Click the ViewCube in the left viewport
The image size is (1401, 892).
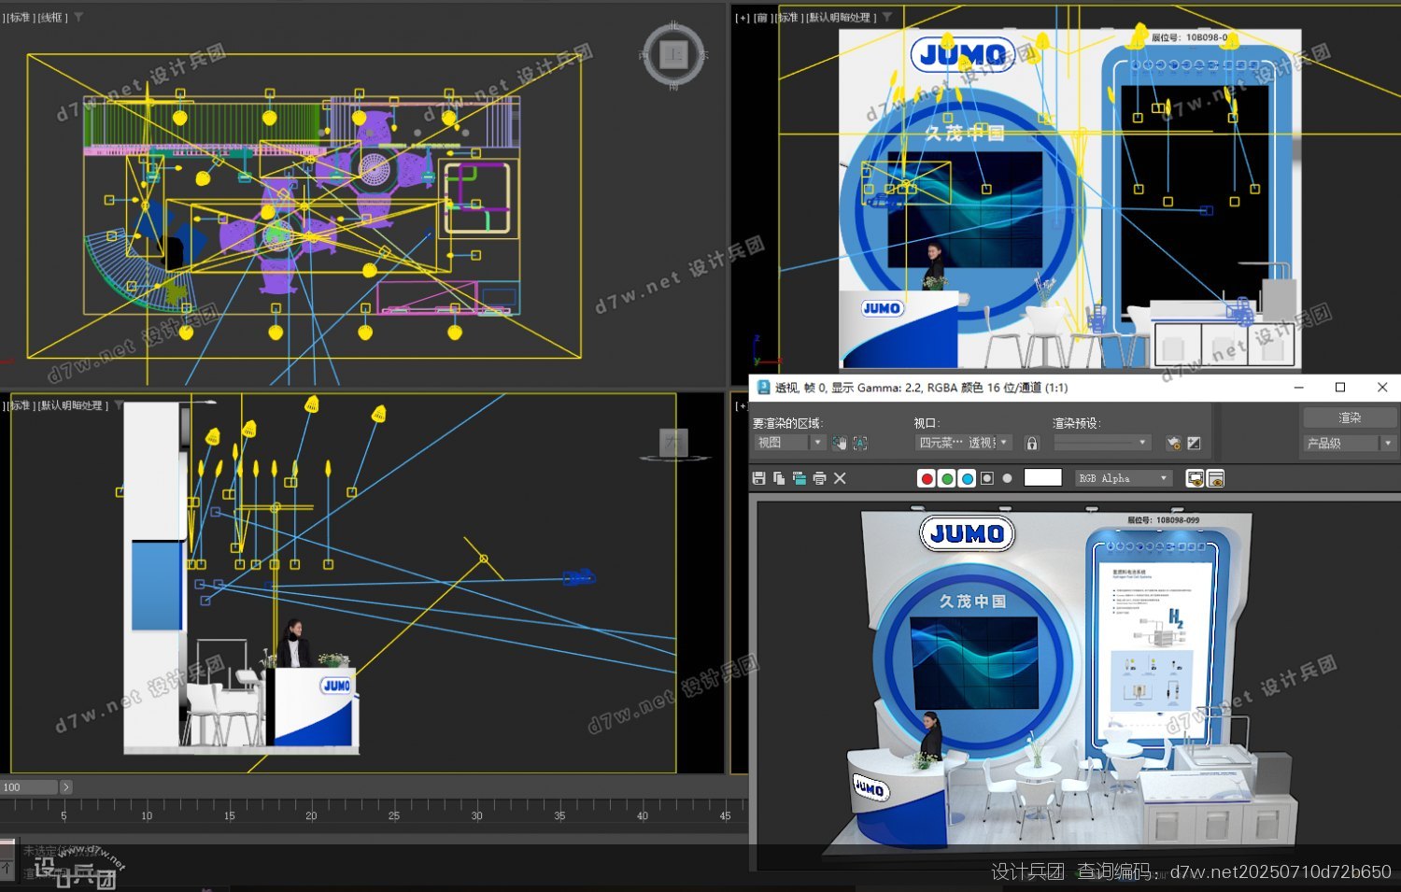coord(673,443)
